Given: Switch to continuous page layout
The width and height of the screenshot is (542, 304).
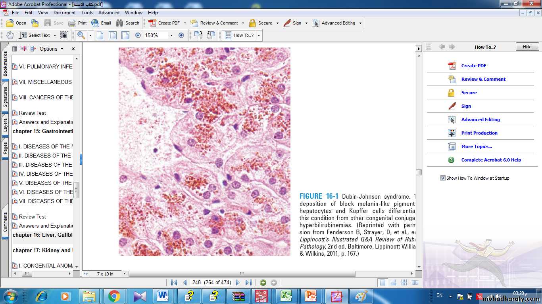Looking at the screenshot, I should 393,283.
